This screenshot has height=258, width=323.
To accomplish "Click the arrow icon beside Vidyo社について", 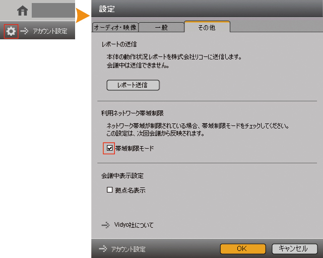I will (105, 225).
